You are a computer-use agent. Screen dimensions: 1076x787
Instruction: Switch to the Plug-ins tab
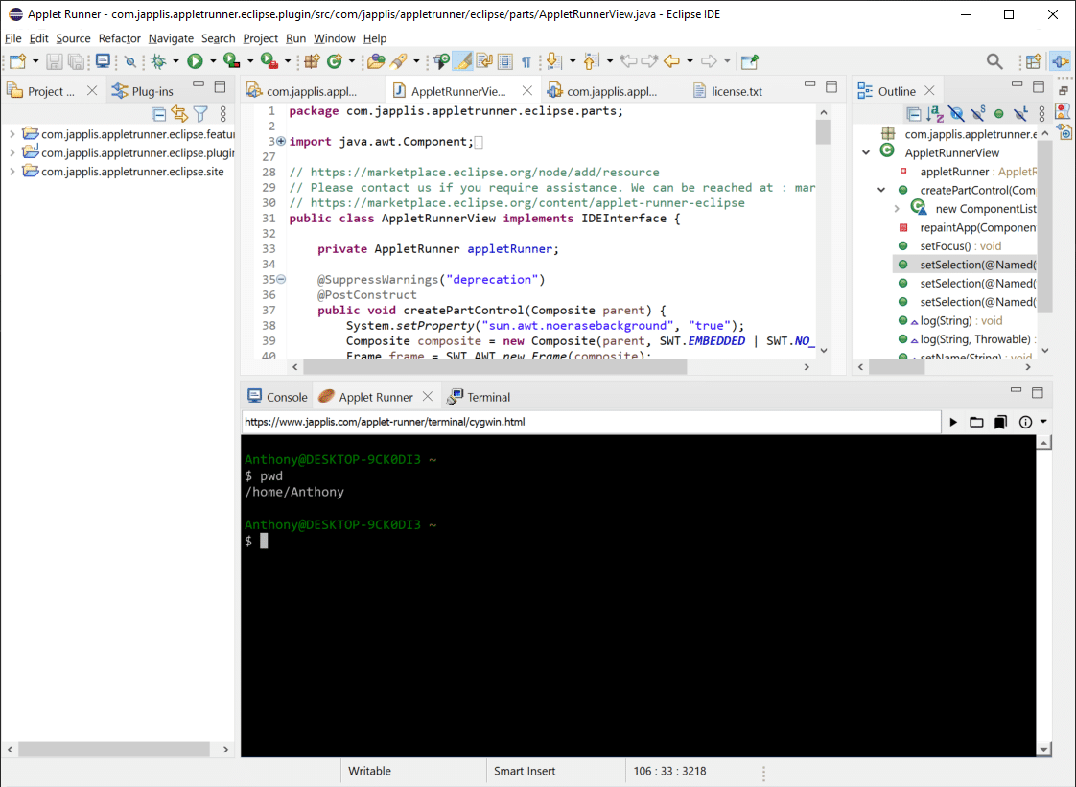pos(144,91)
